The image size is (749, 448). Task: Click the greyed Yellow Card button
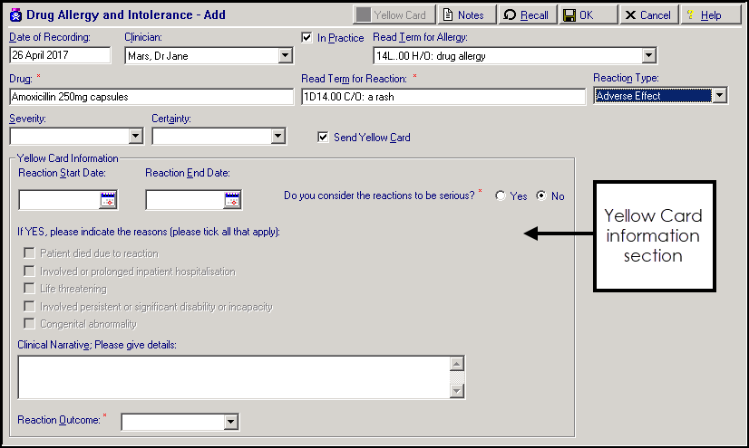pos(393,15)
